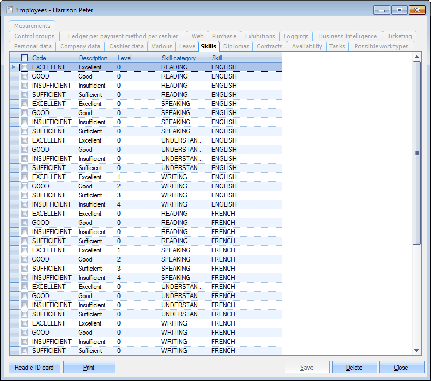Viewport: 431px width, 381px height.
Task: Click the Close button
Action: [401, 367]
